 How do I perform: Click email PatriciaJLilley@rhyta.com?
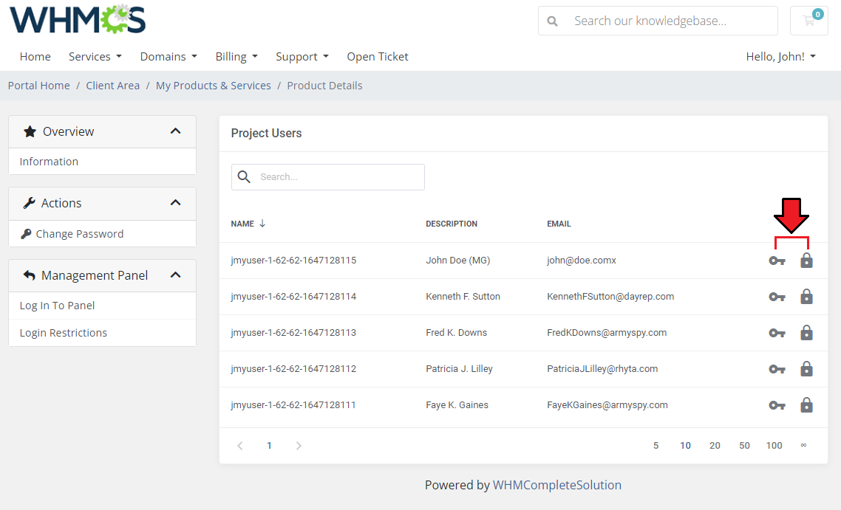[602, 368]
